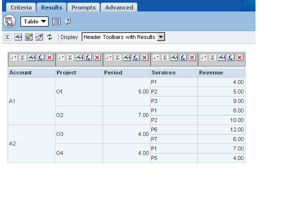Click the paintbrush format icon
Screen dimensions: 300x200
39,37
